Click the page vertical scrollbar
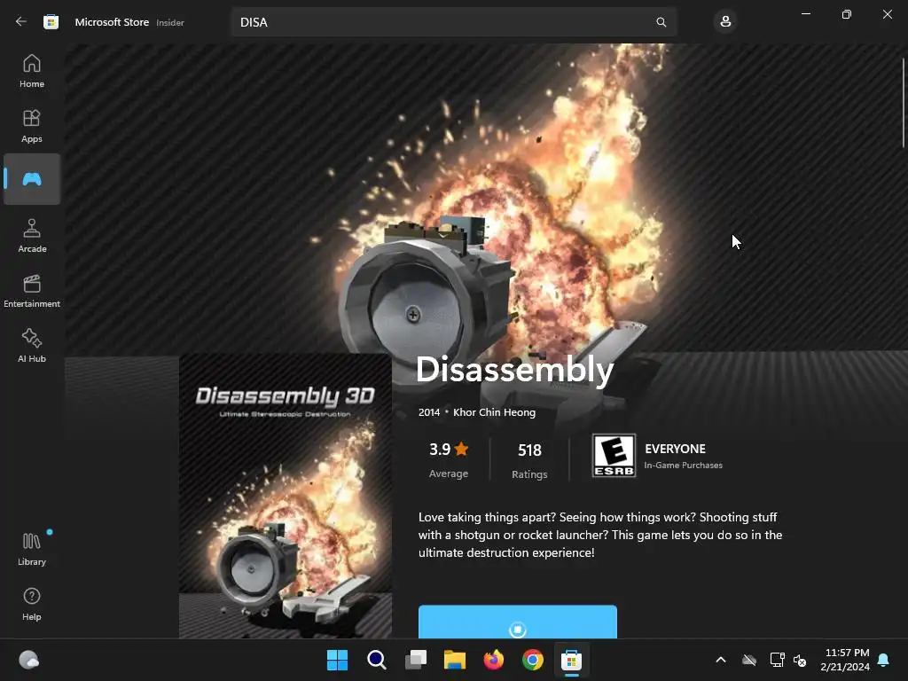 tap(904, 103)
